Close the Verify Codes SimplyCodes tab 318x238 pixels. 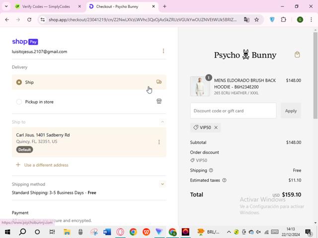tap(79, 6)
